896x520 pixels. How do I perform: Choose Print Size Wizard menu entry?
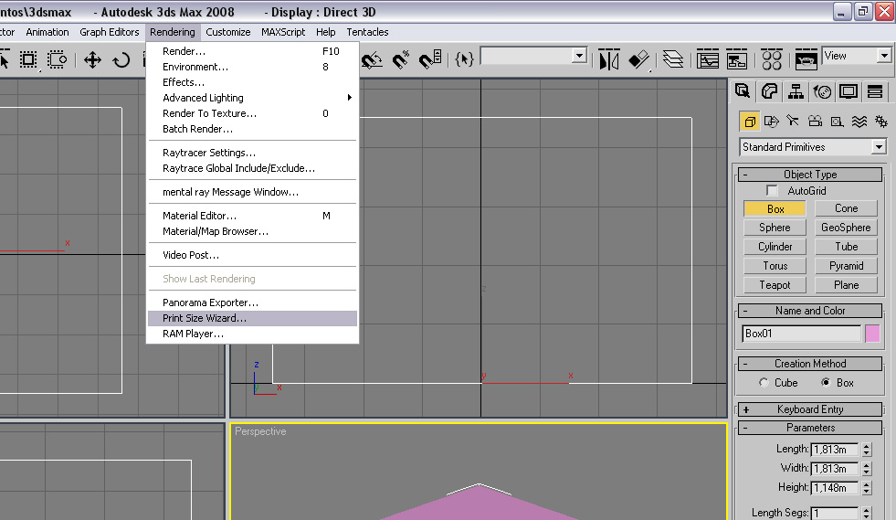(x=252, y=318)
